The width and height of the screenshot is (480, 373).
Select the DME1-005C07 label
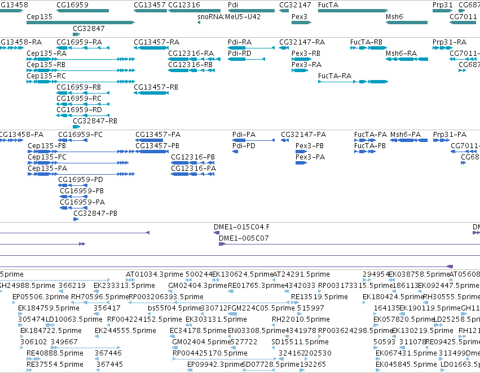click(244, 238)
